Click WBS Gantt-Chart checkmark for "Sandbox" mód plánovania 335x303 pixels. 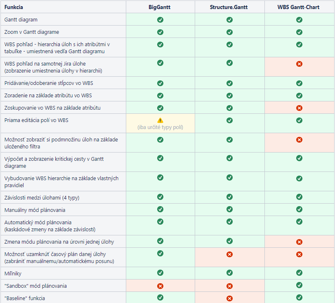[x=300, y=285]
